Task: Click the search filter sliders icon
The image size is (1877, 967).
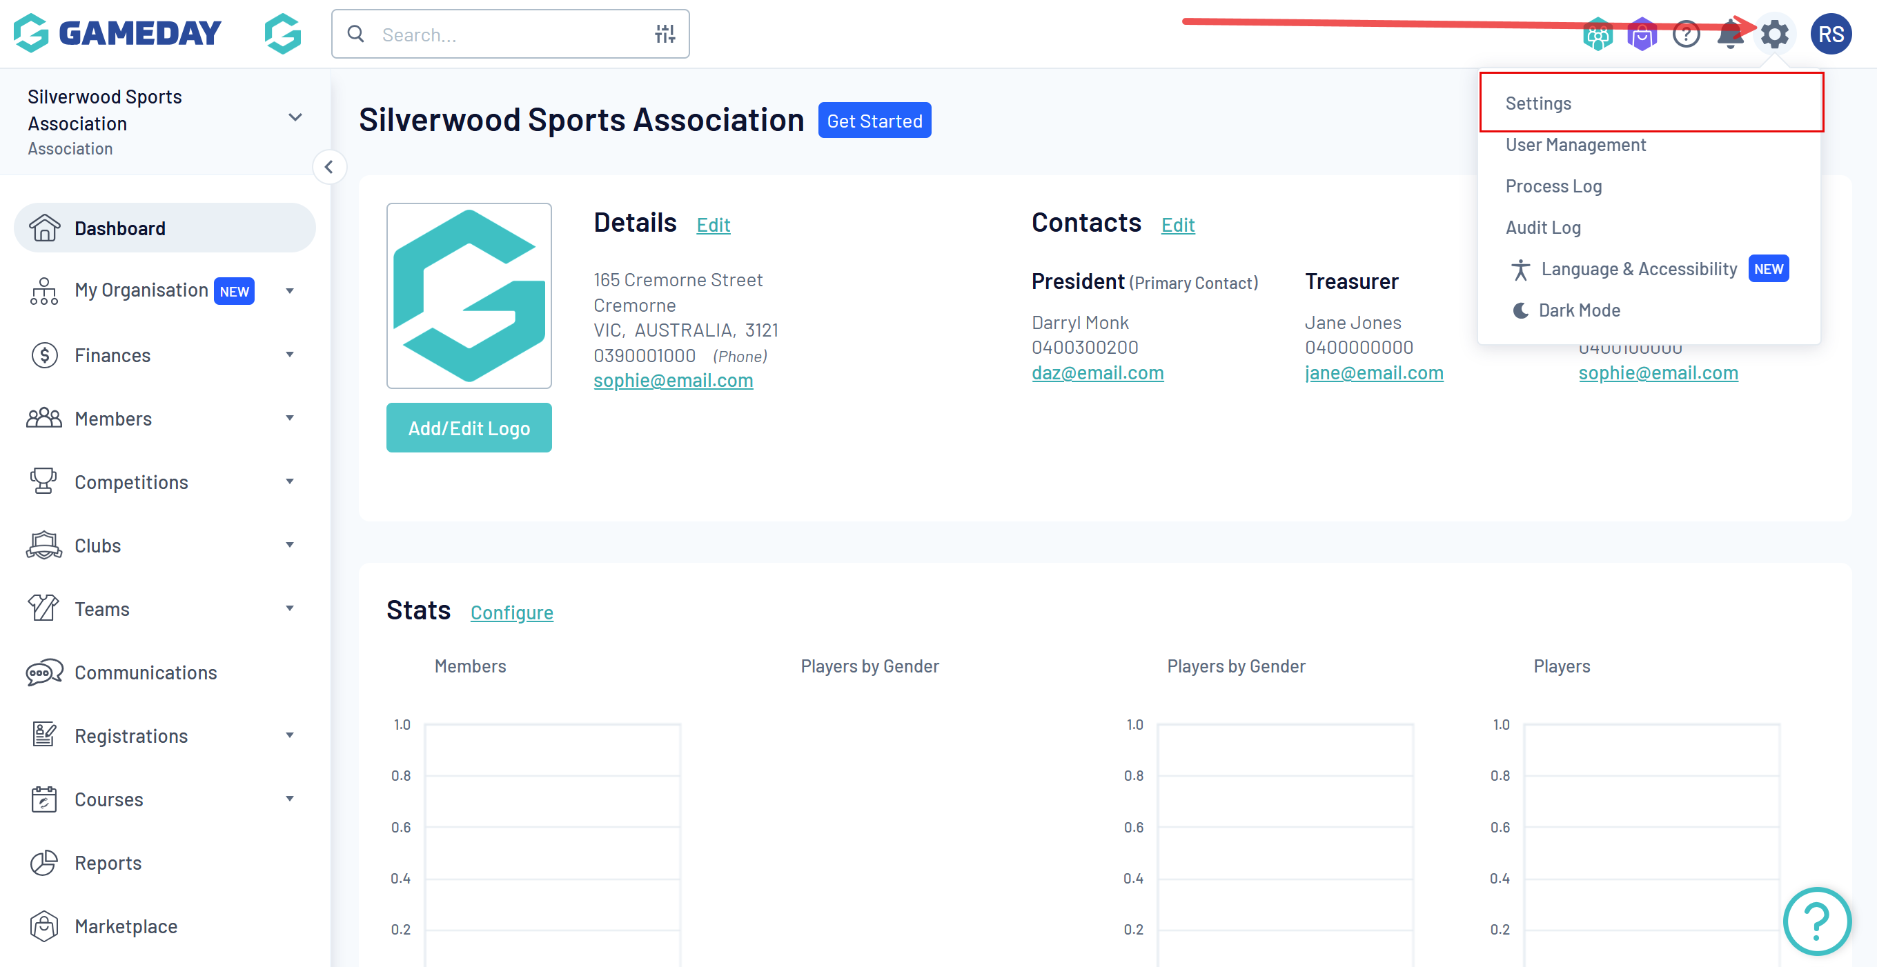Action: (664, 34)
